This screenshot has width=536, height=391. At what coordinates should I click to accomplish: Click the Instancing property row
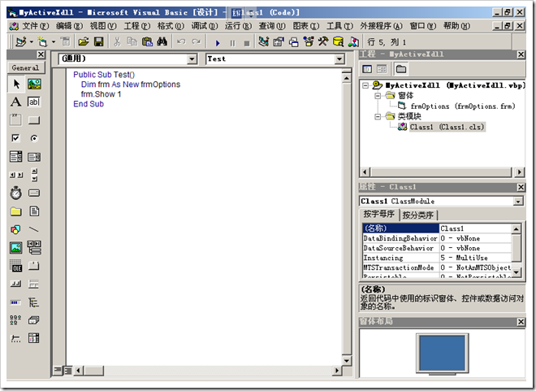coord(437,258)
